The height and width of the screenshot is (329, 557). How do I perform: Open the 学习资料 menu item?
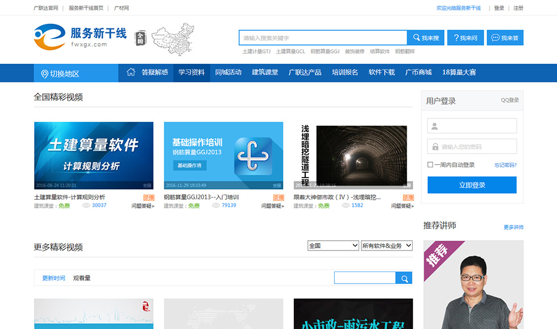click(191, 72)
